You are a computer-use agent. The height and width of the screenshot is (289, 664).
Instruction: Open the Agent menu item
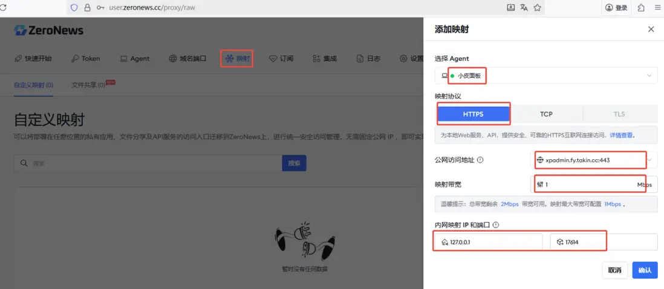[135, 59]
